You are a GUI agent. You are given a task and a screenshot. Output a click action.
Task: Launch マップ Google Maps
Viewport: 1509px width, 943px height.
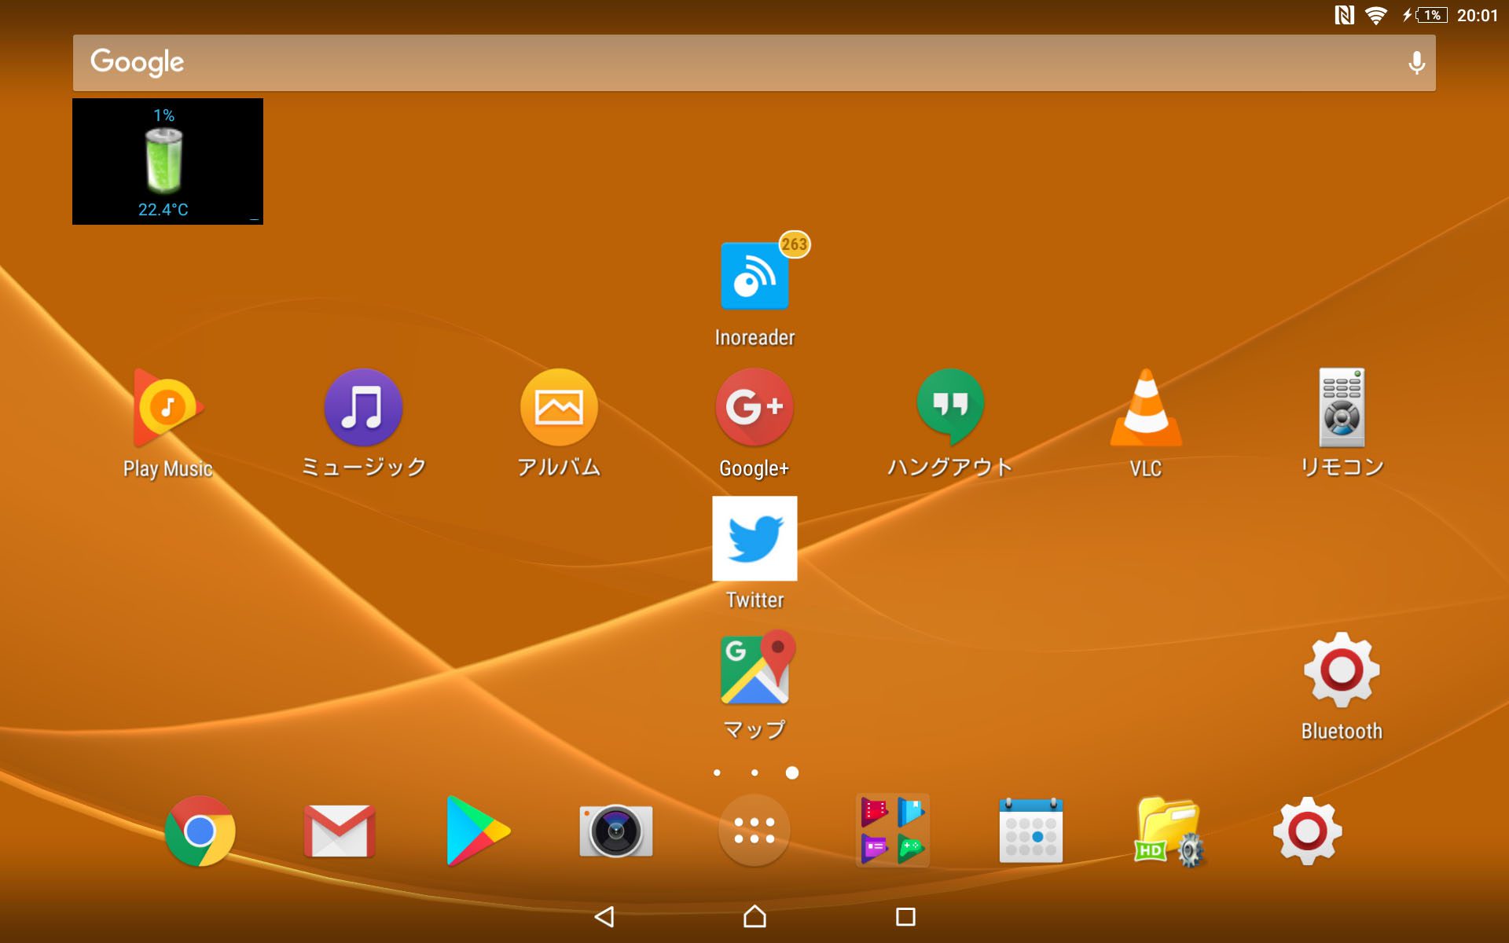tap(756, 668)
